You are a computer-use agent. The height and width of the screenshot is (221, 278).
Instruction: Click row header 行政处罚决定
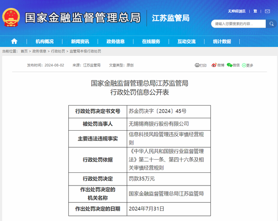click(98, 179)
